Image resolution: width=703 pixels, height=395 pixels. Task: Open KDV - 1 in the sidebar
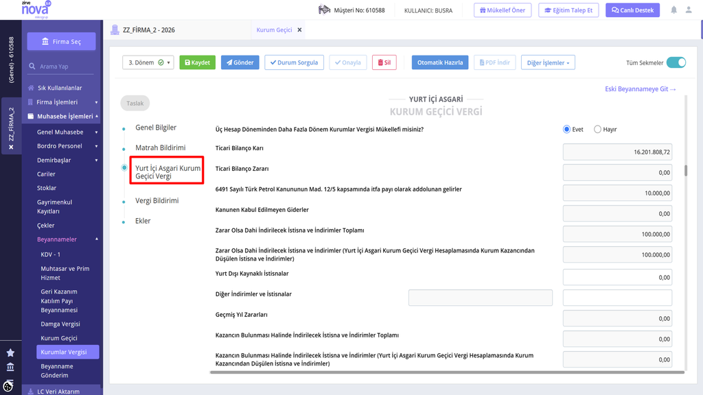click(50, 254)
